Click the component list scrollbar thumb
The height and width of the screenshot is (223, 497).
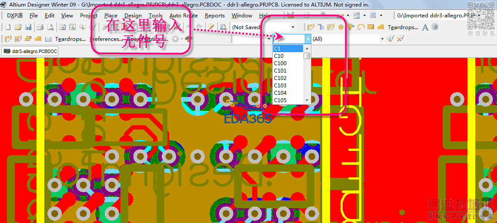point(307,56)
